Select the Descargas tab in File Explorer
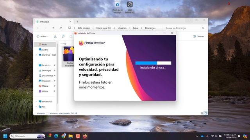 pyautogui.click(x=54, y=22)
